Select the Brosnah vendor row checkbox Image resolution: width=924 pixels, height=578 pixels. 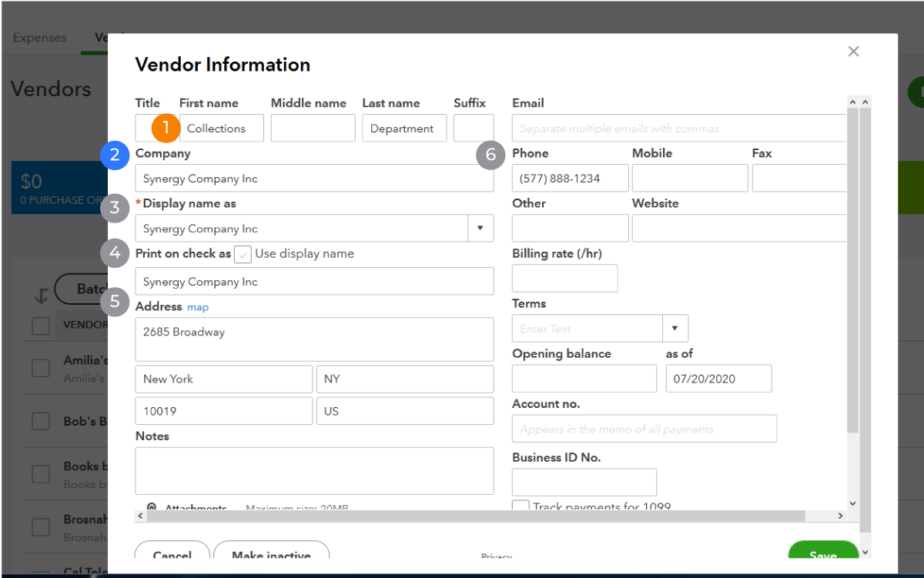tap(41, 526)
